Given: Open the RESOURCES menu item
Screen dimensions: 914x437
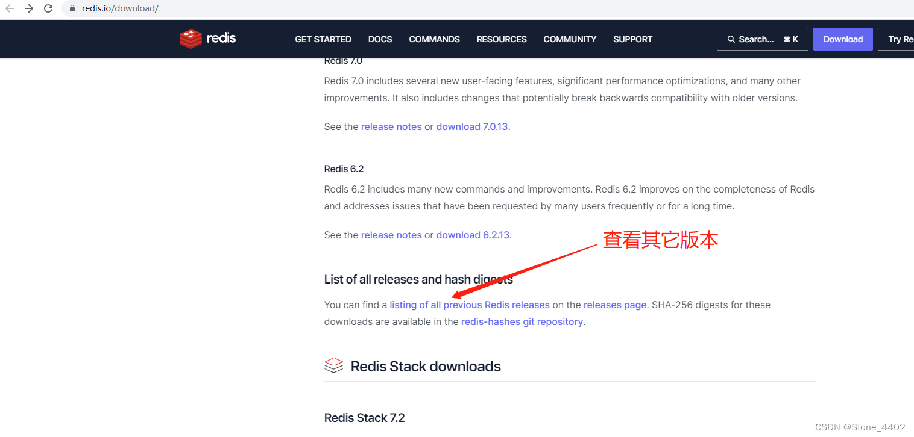Looking at the screenshot, I should tap(502, 39).
